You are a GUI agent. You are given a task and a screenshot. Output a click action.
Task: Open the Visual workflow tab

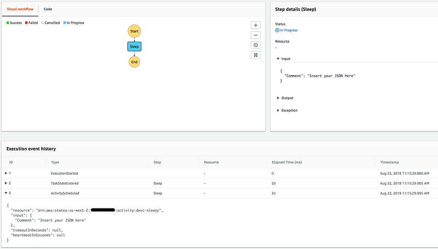[20, 10]
